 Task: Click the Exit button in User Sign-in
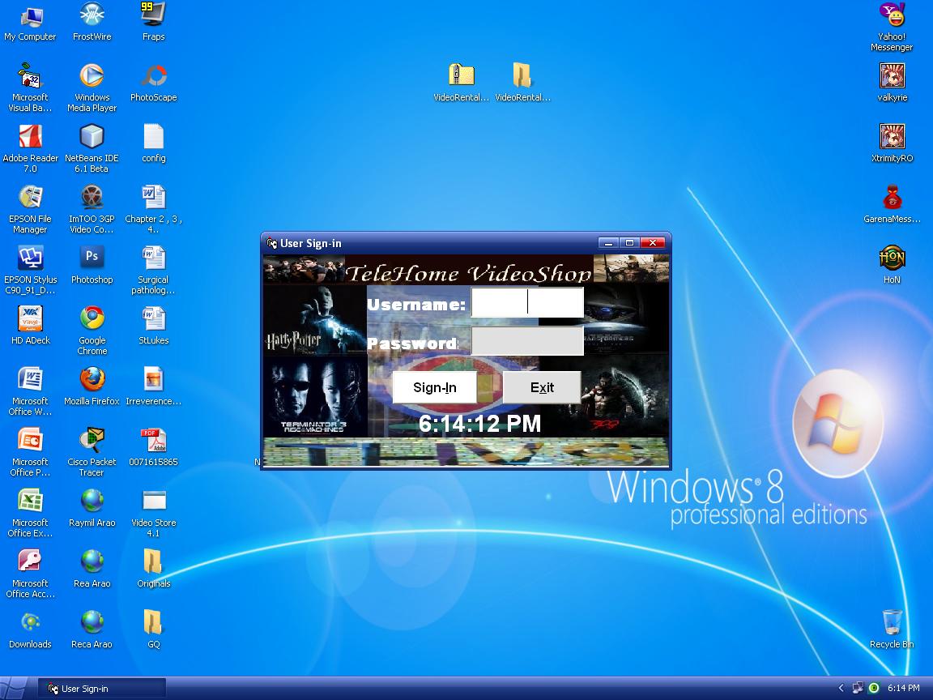pyautogui.click(x=542, y=387)
